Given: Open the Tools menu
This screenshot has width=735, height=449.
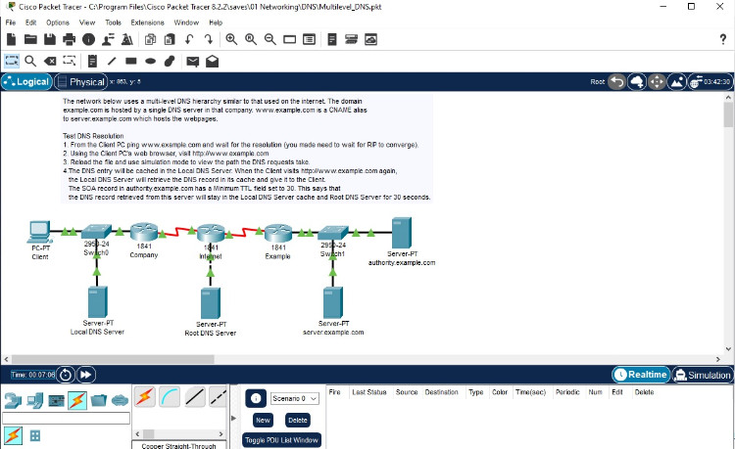Looking at the screenshot, I should click(x=114, y=22).
